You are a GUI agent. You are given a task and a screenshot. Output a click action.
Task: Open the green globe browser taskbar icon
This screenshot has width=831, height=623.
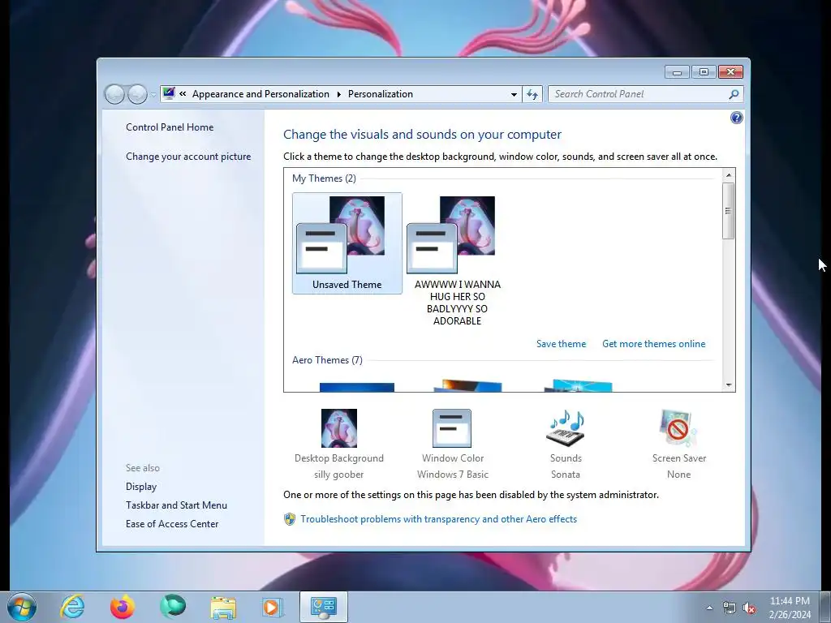click(173, 607)
